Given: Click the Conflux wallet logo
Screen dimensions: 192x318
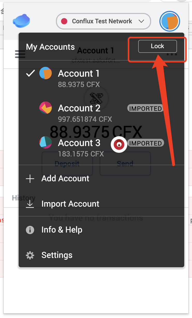Looking at the screenshot, I should 21,21.
